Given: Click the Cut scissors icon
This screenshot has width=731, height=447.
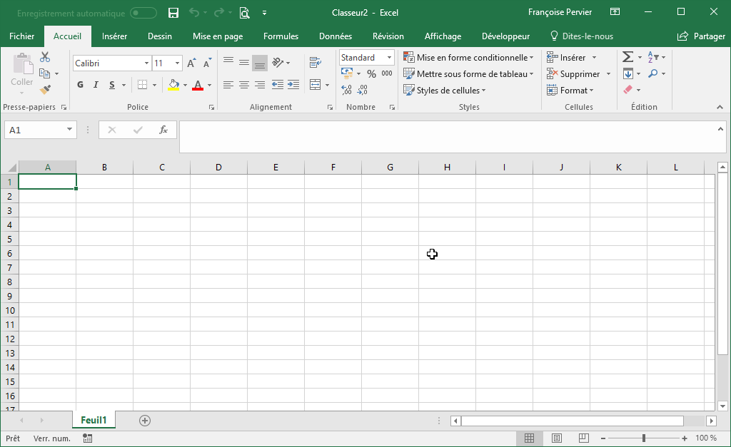Looking at the screenshot, I should [x=45, y=57].
